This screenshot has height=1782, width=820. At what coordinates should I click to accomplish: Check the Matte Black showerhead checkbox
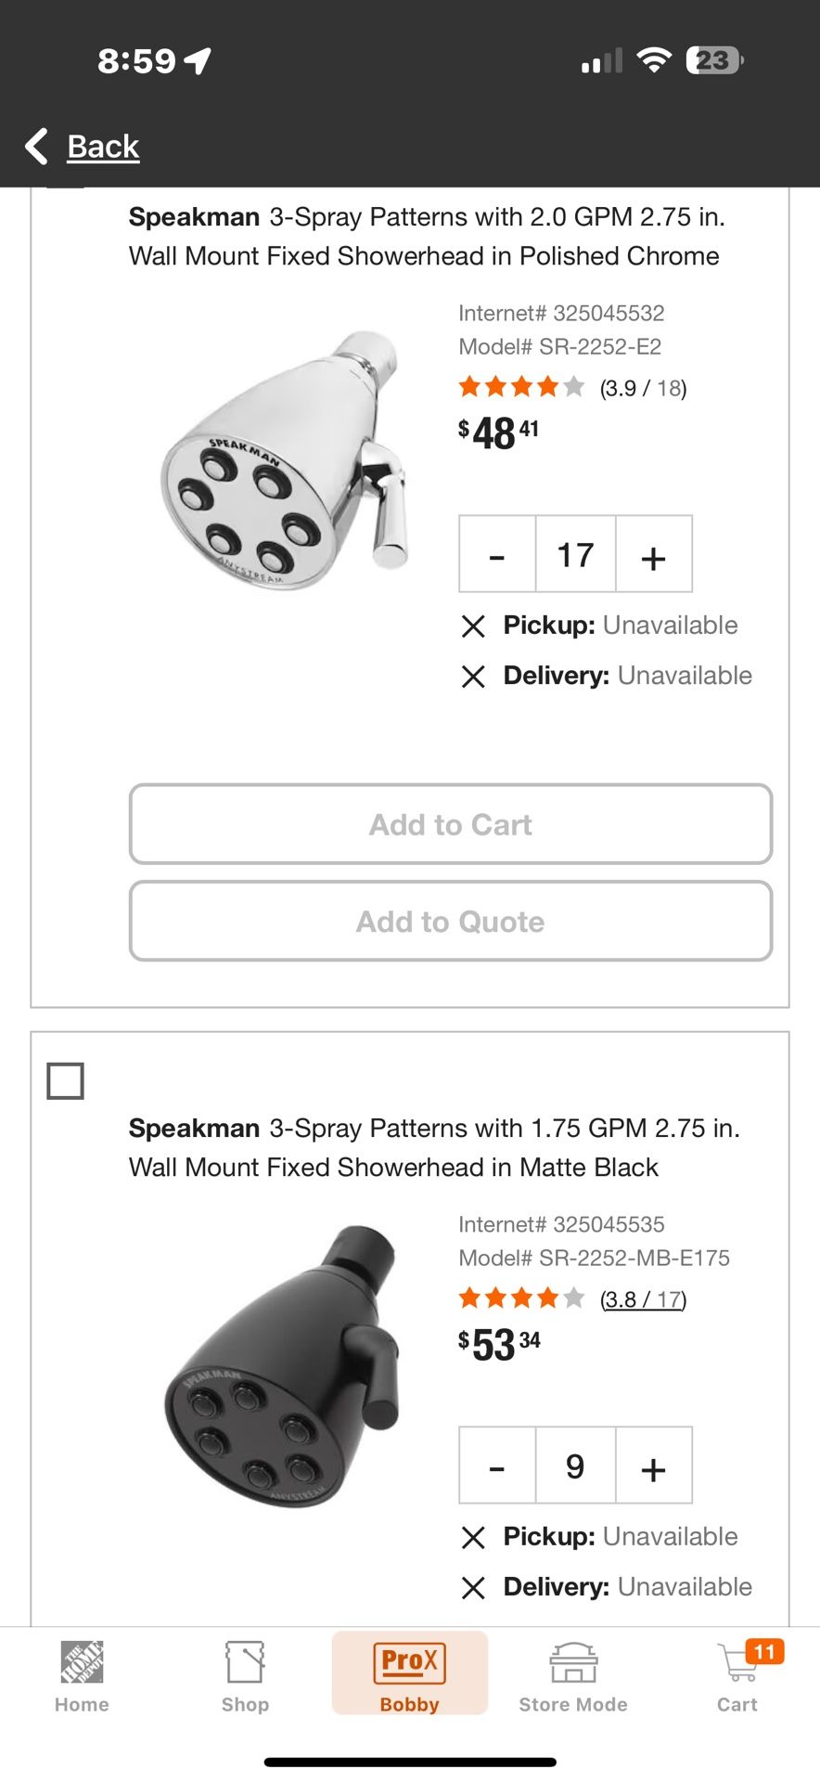(x=66, y=1080)
